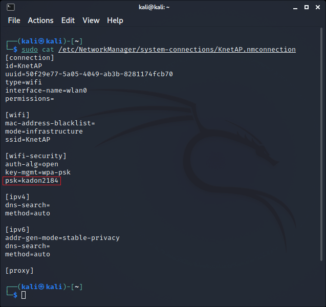Click the permissions= line
Image resolution: width=326 pixels, height=307 pixels.
pos(30,99)
